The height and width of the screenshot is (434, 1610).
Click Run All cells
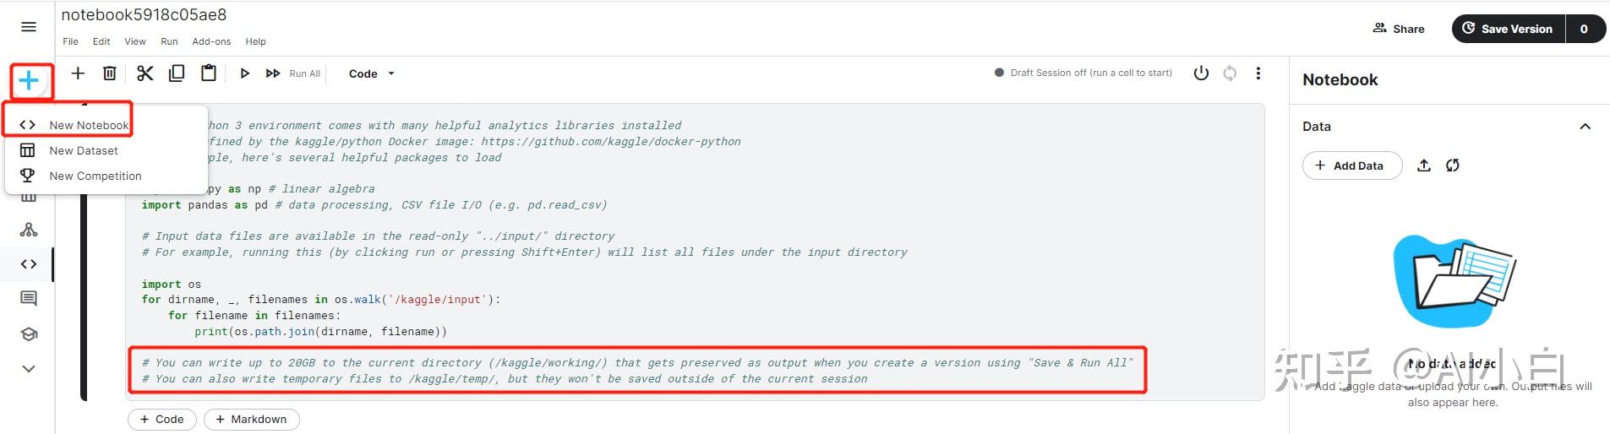pyautogui.click(x=293, y=73)
